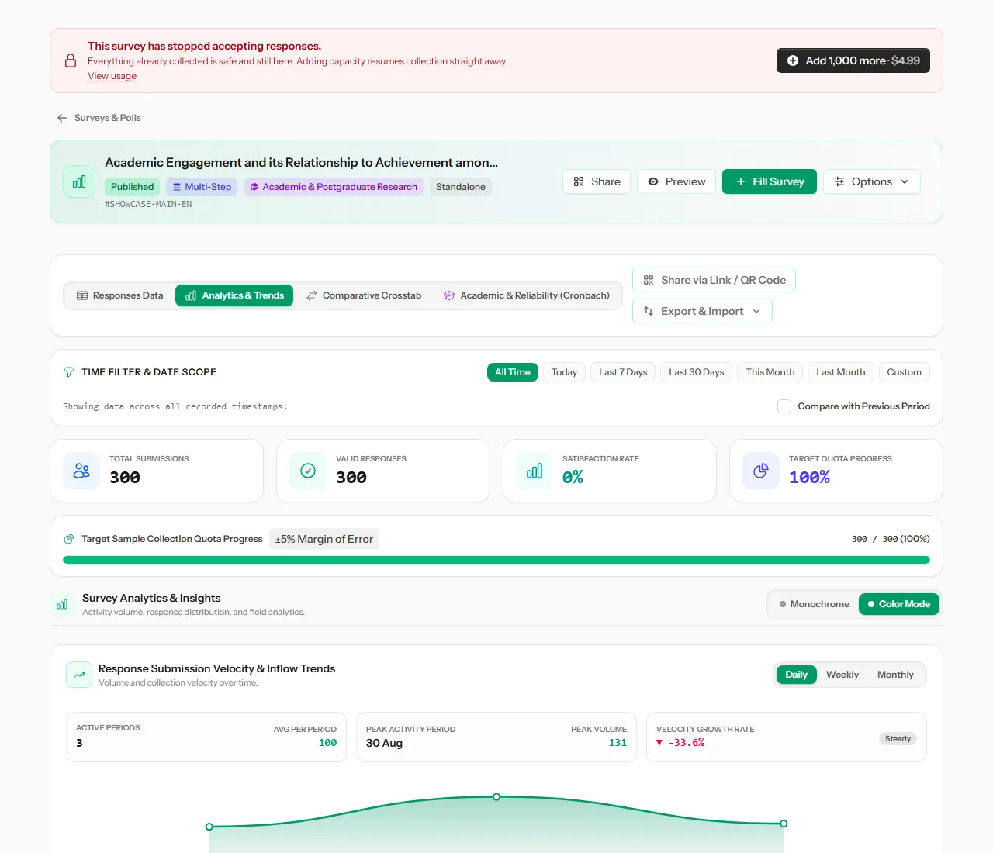The height and width of the screenshot is (853, 993).
Task: Switch to Monochrome mode
Action: click(814, 604)
